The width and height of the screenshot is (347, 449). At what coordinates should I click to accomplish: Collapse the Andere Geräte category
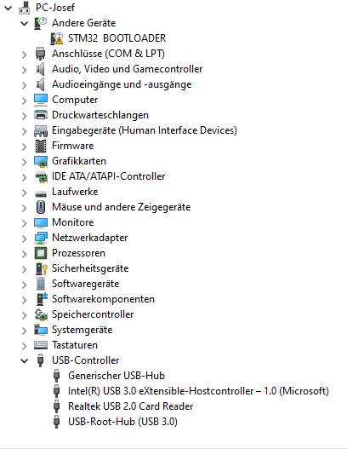[x=25, y=24]
